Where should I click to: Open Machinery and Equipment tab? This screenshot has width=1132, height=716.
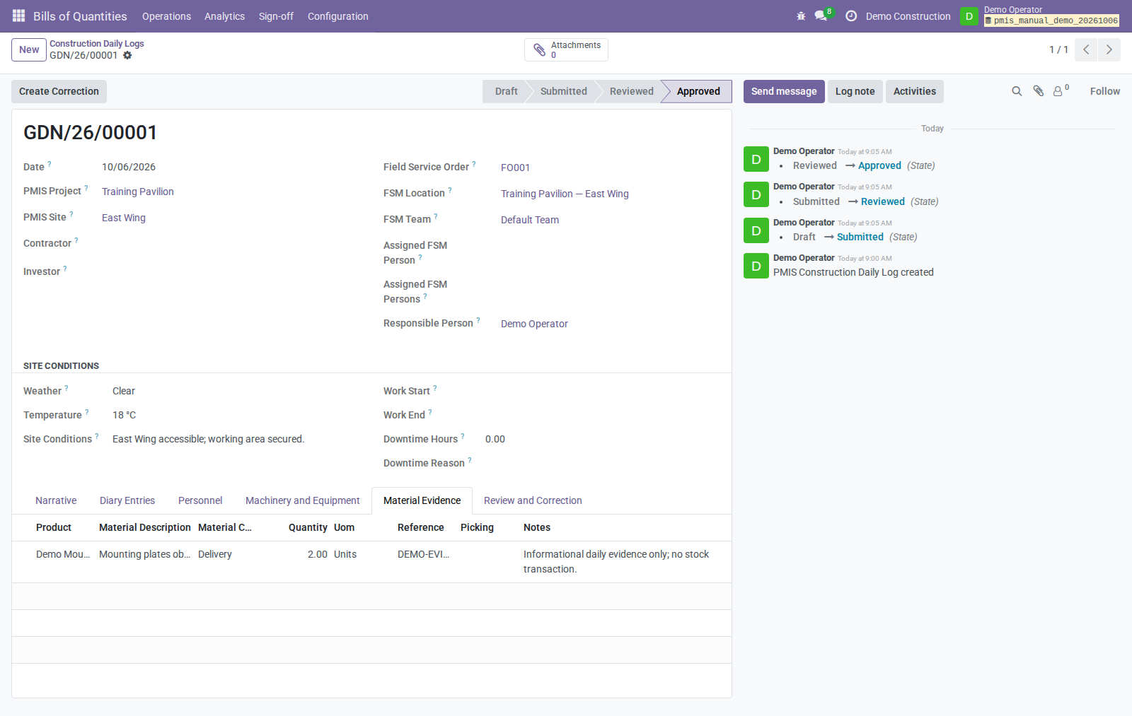click(x=303, y=500)
